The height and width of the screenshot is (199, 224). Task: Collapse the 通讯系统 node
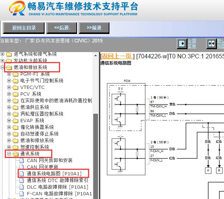point(9,154)
